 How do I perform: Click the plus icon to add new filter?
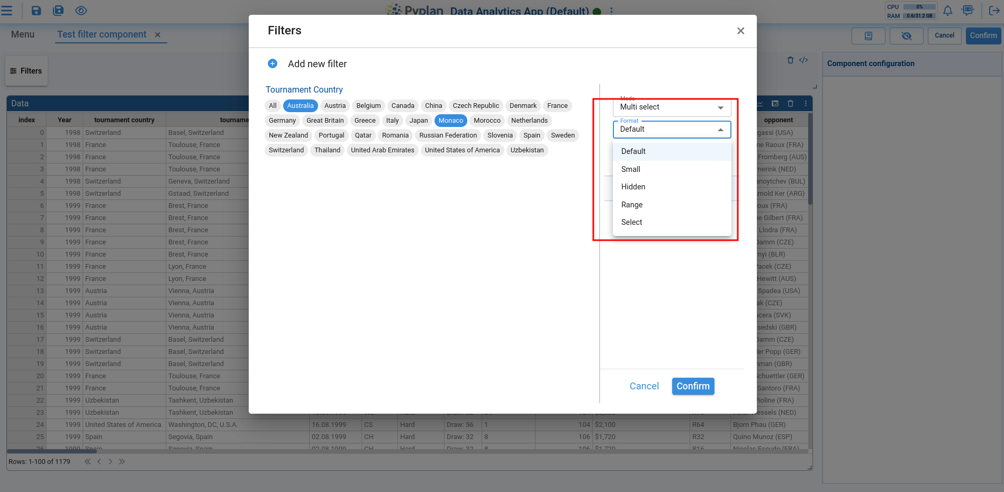click(273, 64)
